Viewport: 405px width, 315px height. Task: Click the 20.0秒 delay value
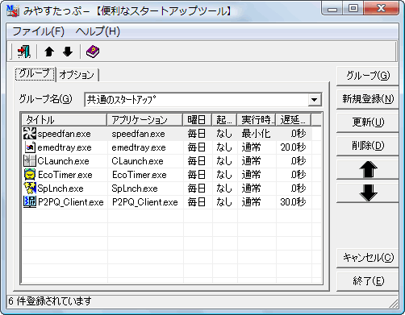click(293, 147)
